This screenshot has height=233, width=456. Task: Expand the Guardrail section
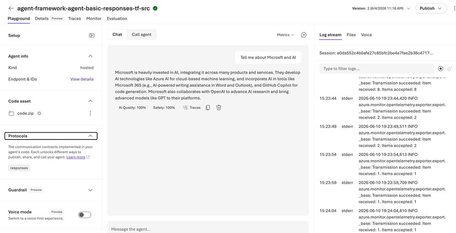[x=90, y=190]
